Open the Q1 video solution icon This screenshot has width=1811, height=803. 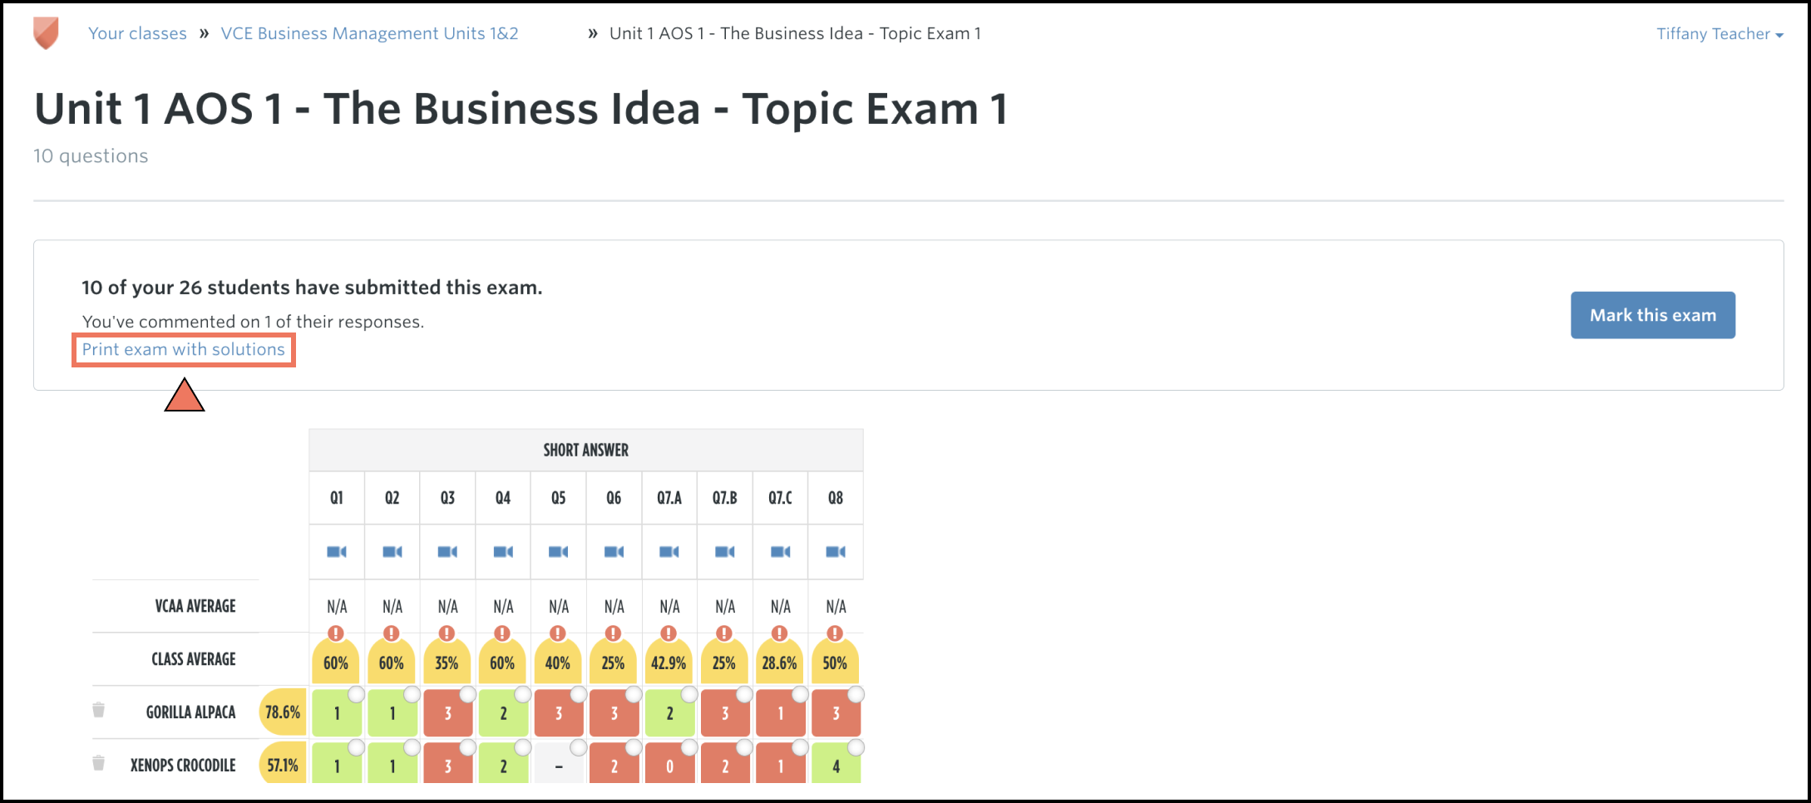(x=337, y=552)
